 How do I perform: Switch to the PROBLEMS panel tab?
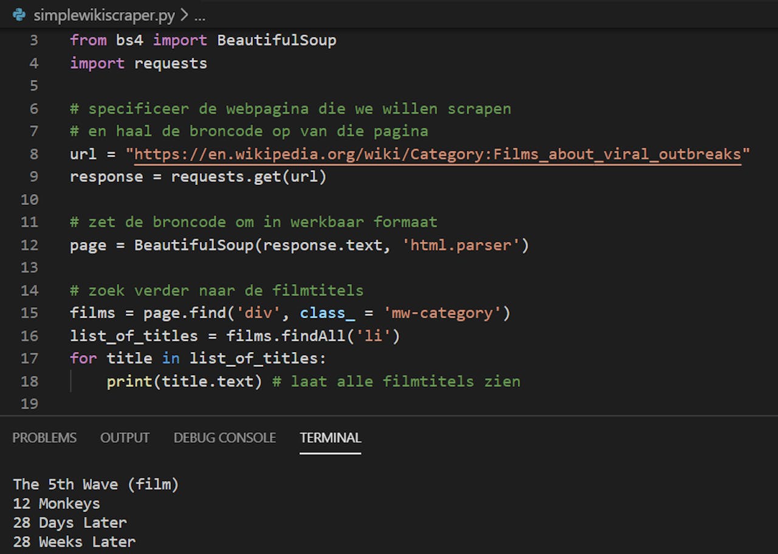[x=44, y=438]
